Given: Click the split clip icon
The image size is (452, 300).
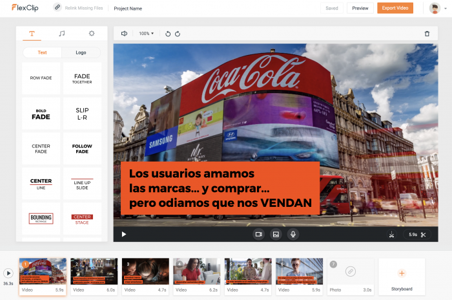Looking at the screenshot, I should pos(391,234).
